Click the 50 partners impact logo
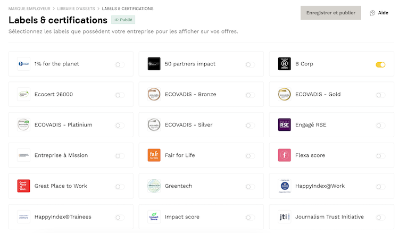Screen dimensions: 399x233 coord(154,64)
